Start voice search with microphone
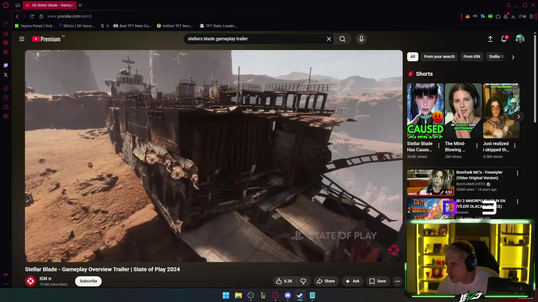 (361, 39)
